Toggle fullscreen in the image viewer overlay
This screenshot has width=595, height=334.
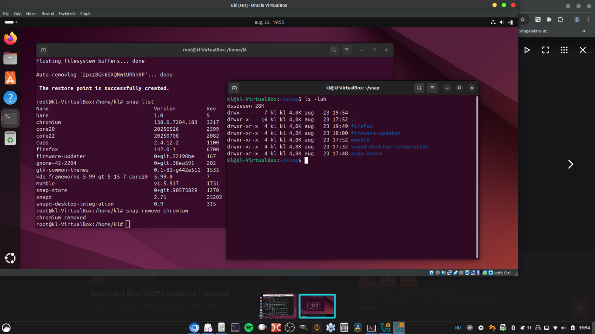[x=546, y=50]
